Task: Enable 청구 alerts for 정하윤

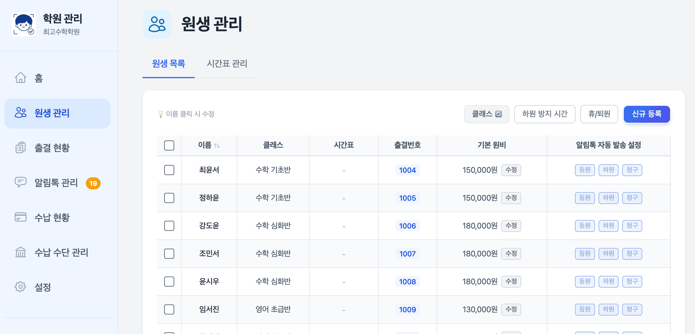Action: [x=632, y=198]
